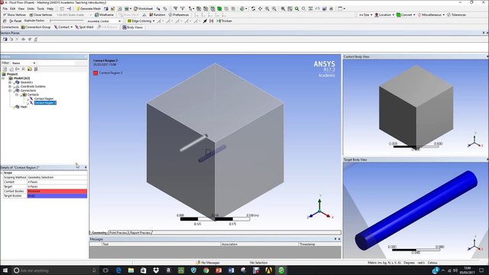The image size is (489, 275).
Task: Open the Worksheet view
Action: tap(143, 8)
